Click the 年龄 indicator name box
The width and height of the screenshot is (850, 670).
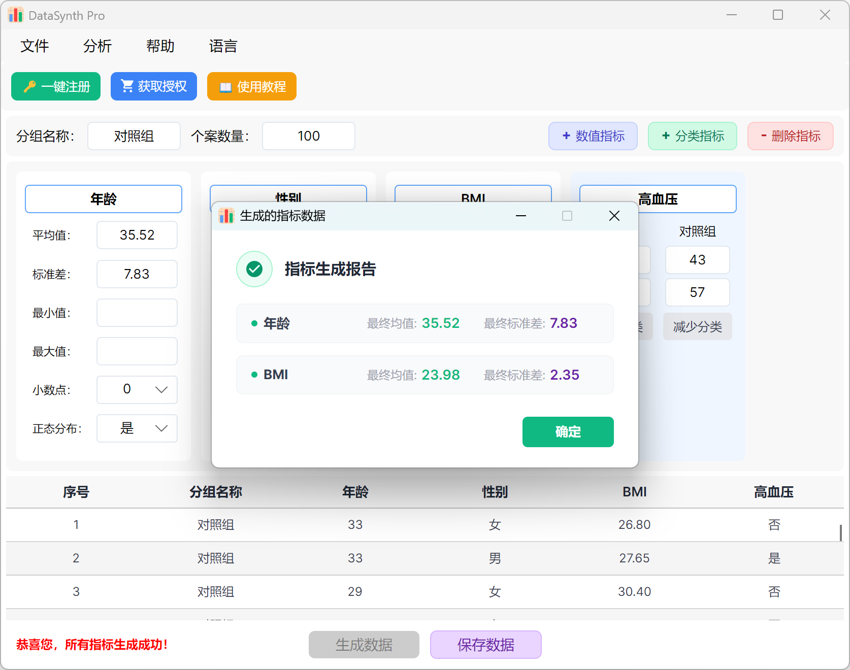coord(104,199)
